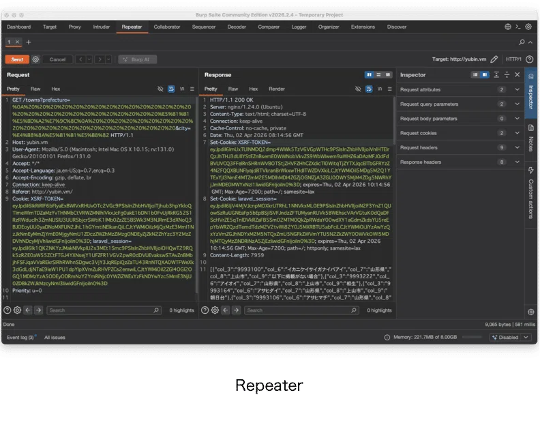Toggle \n newline display in Response panel
Viewport: 540px width, 427px height.
[x=380, y=89]
